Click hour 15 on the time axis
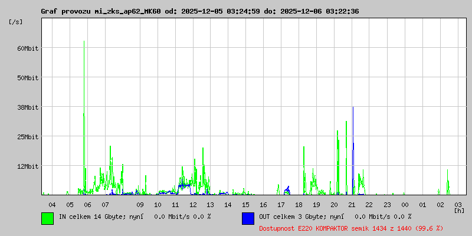This screenshot has width=472, height=236. pos(245,204)
